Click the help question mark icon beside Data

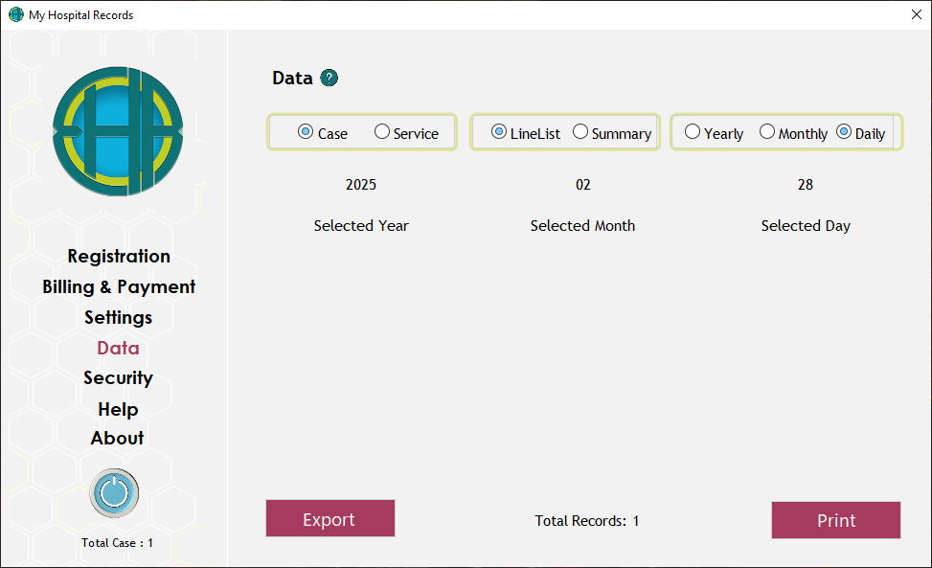[330, 79]
